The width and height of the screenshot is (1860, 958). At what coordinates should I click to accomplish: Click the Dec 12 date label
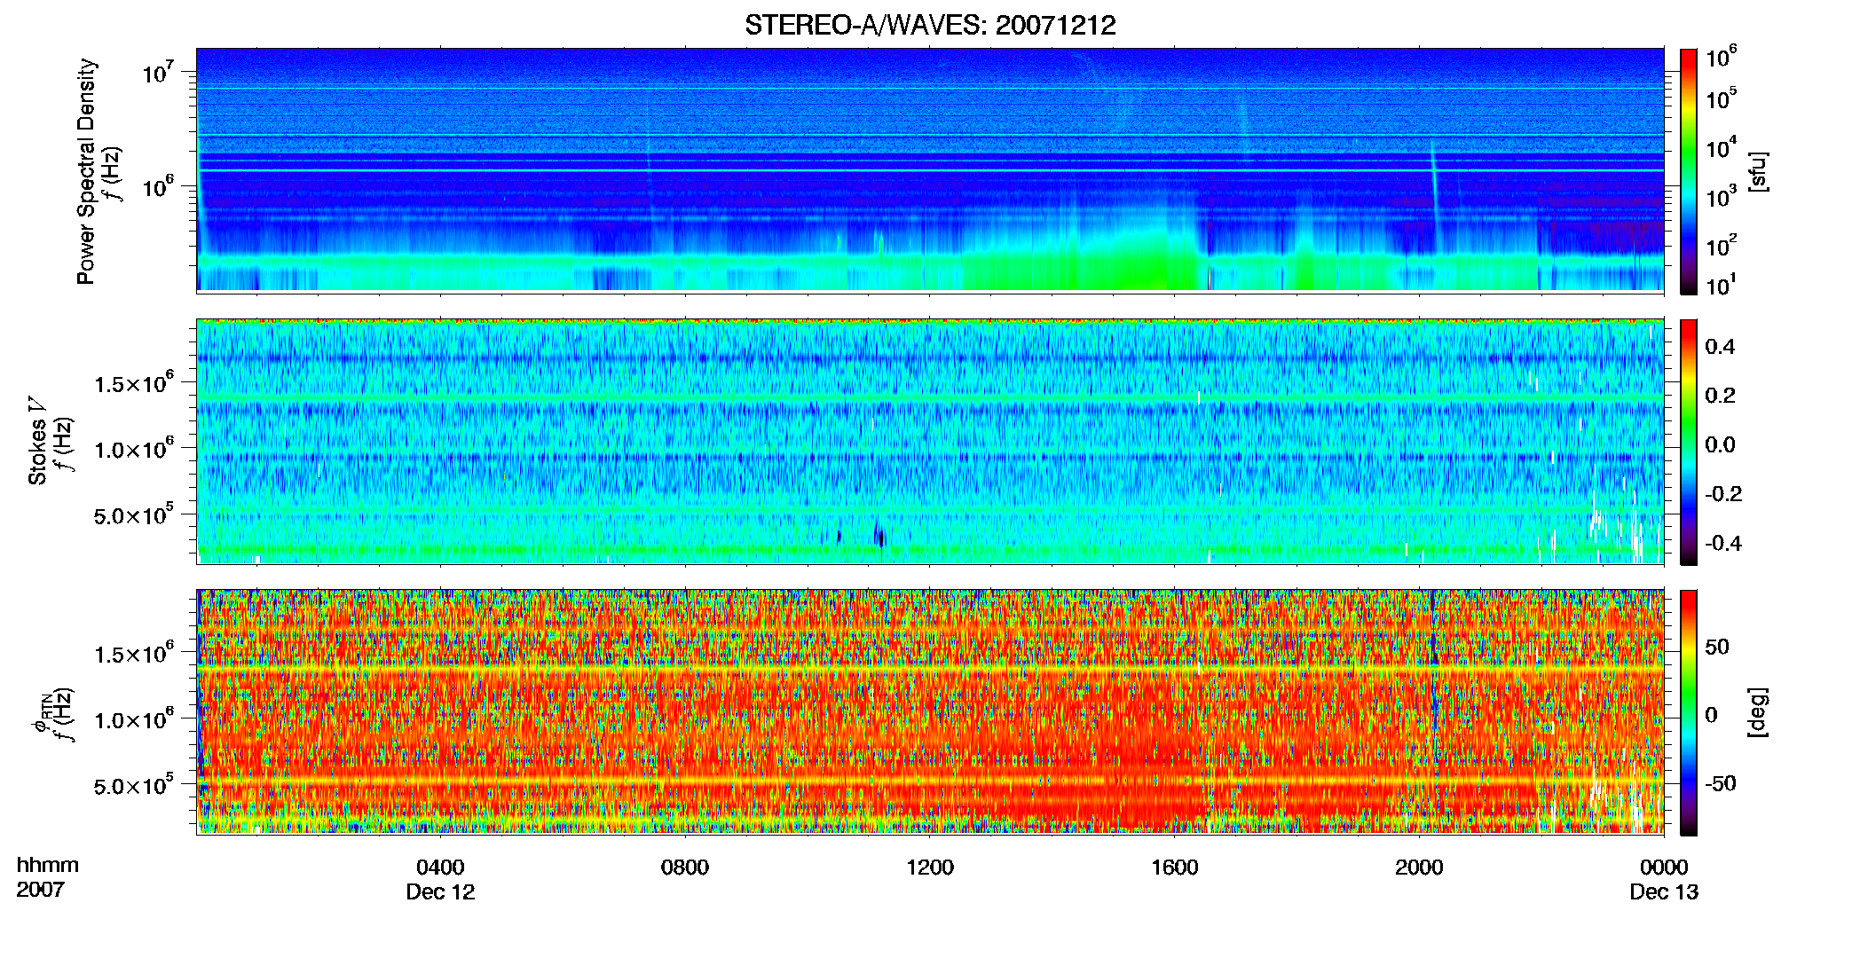440,892
